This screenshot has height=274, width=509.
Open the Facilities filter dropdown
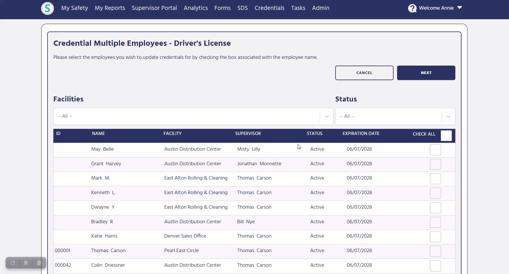(x=326, y=116)
